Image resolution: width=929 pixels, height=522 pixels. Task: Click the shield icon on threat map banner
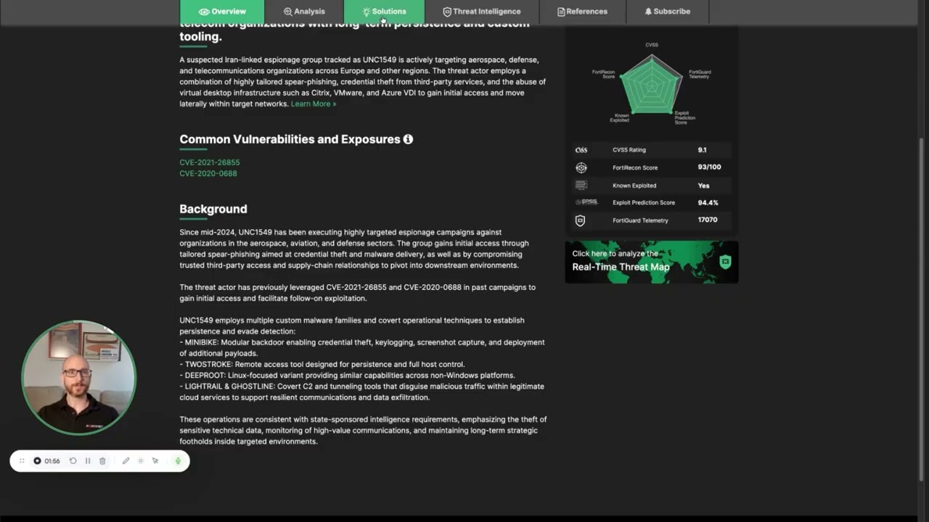(725, 262)
